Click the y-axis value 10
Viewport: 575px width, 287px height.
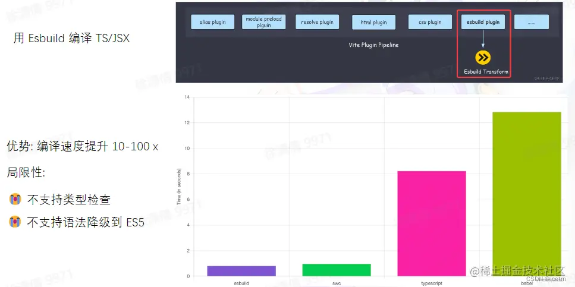[x=187, y=149]
